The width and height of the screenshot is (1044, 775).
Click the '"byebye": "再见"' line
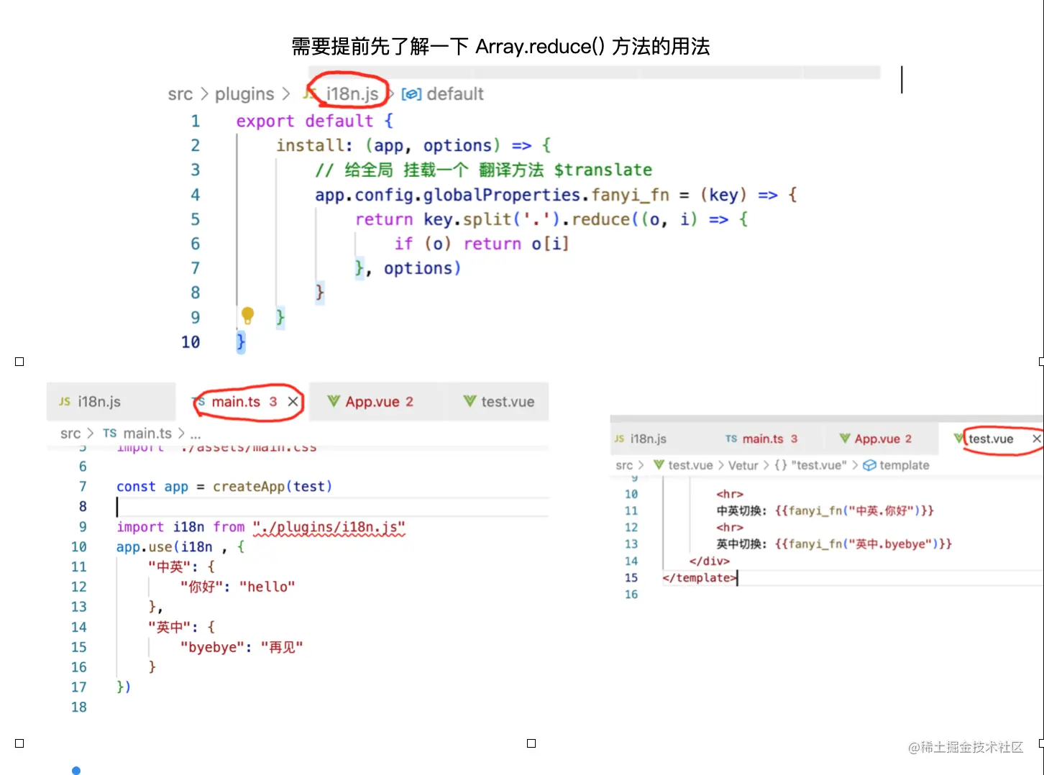(242, 648)
